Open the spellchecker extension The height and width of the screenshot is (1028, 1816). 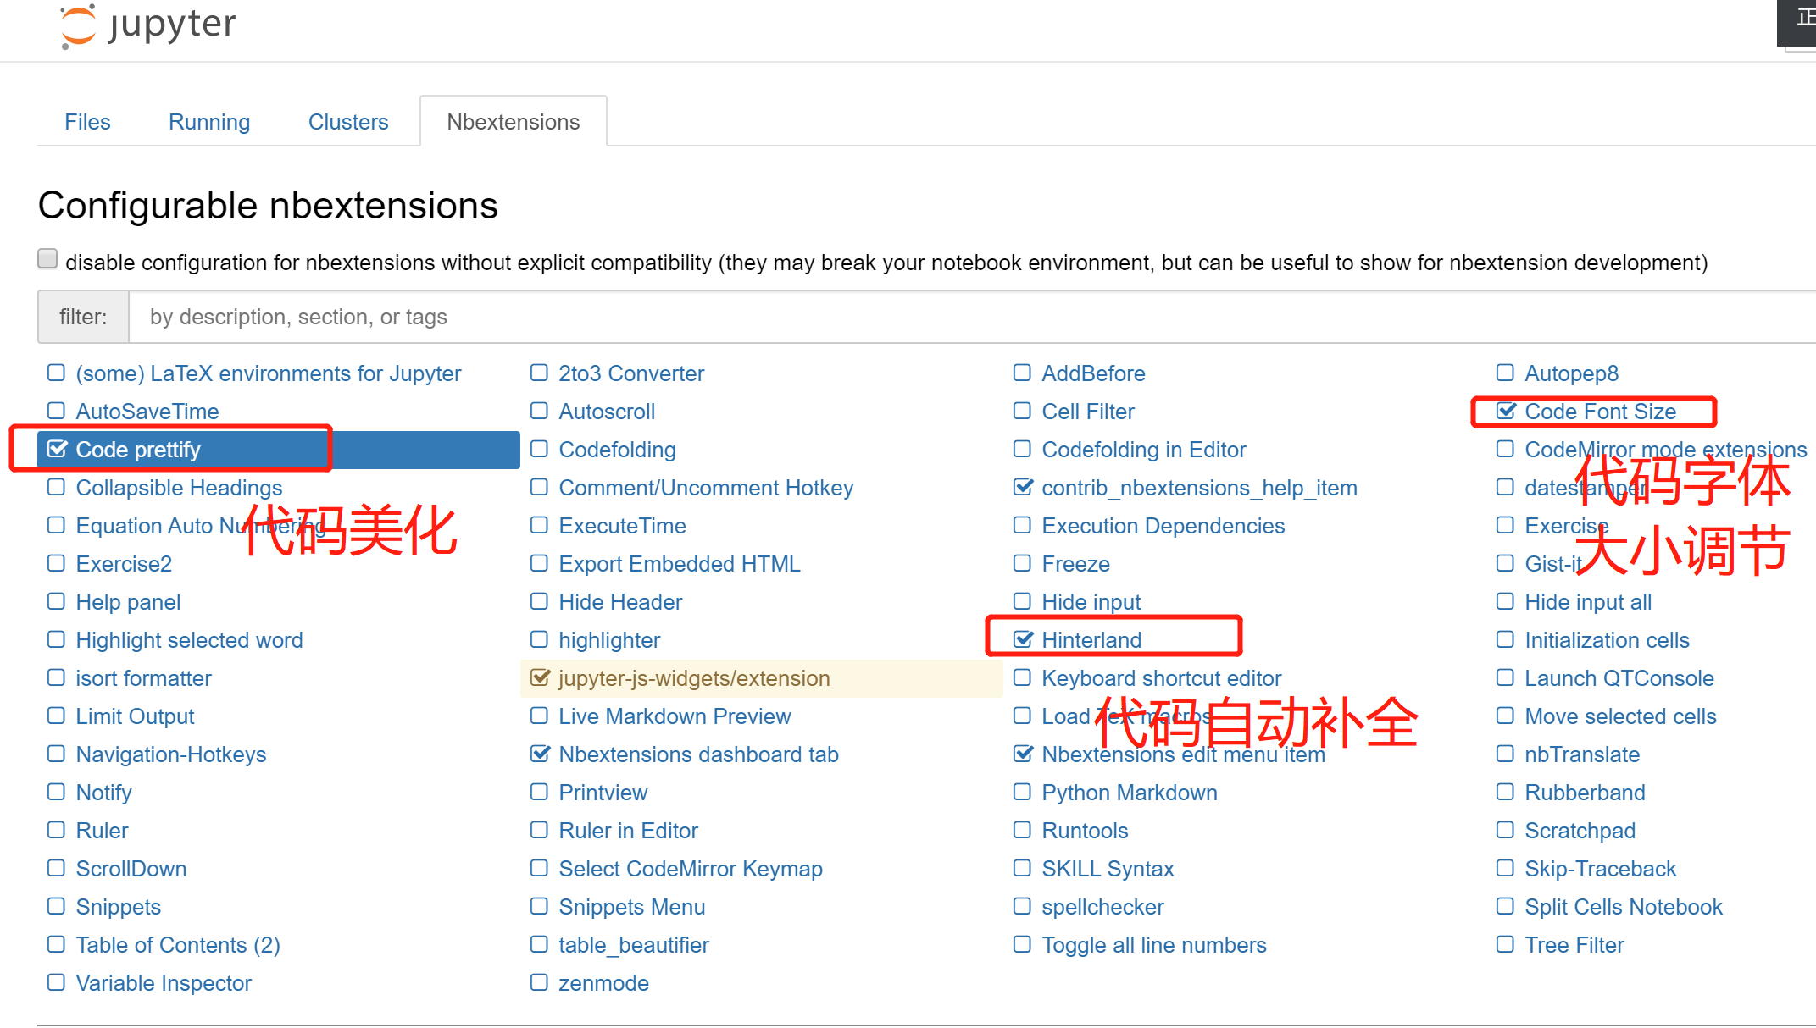pyautogui.click(x=1102, y=907)
